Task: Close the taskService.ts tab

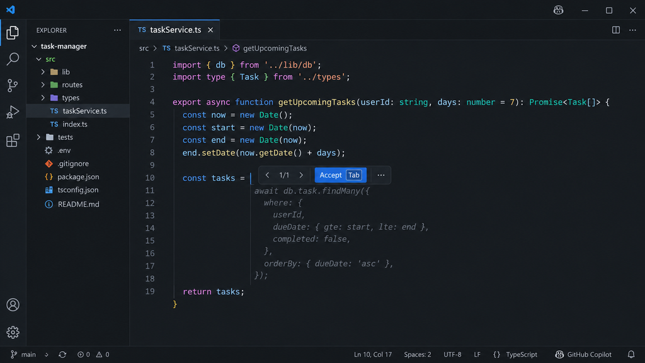Action: 210,30
